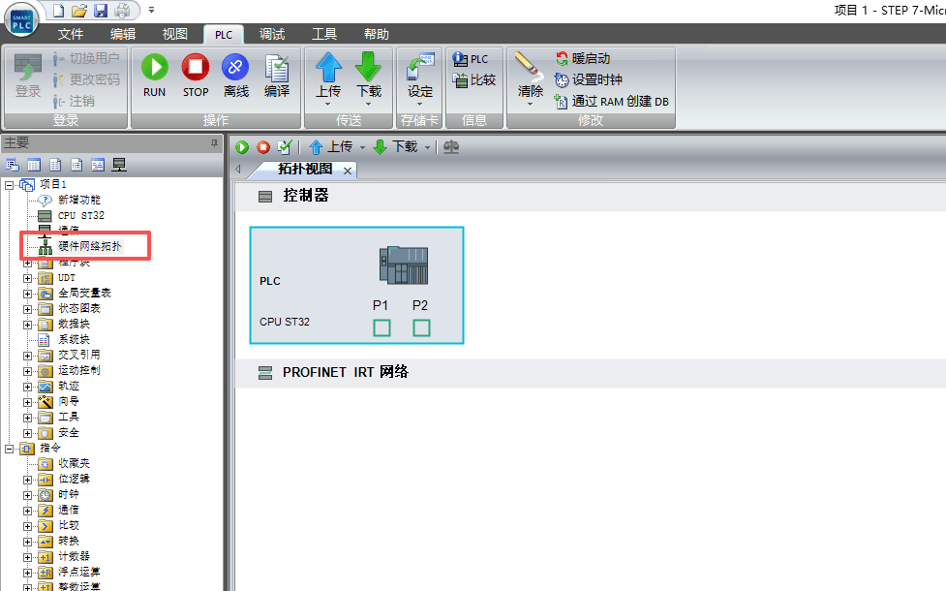The height and width of the screenshot is (591, 946).
Task: Click the small green run icon in editor toolbar
Action: click(242, 146)
